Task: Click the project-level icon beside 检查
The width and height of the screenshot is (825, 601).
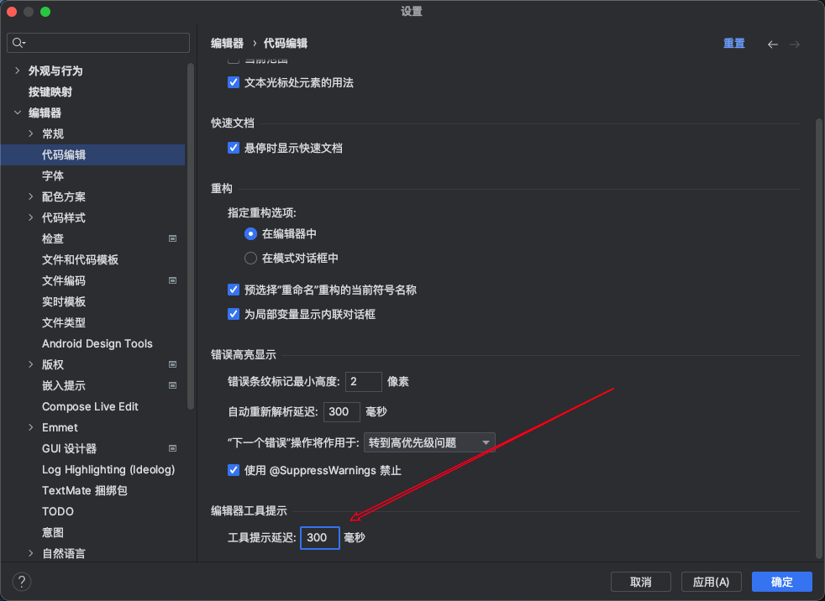Action: (172, 238)
